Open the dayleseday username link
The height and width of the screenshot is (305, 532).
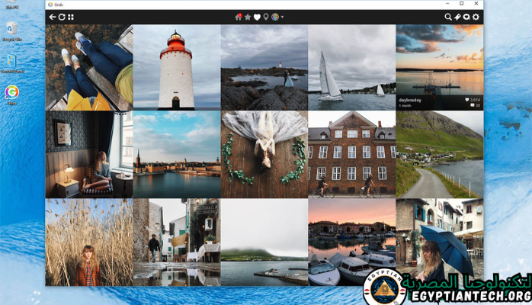click(410, 100)
